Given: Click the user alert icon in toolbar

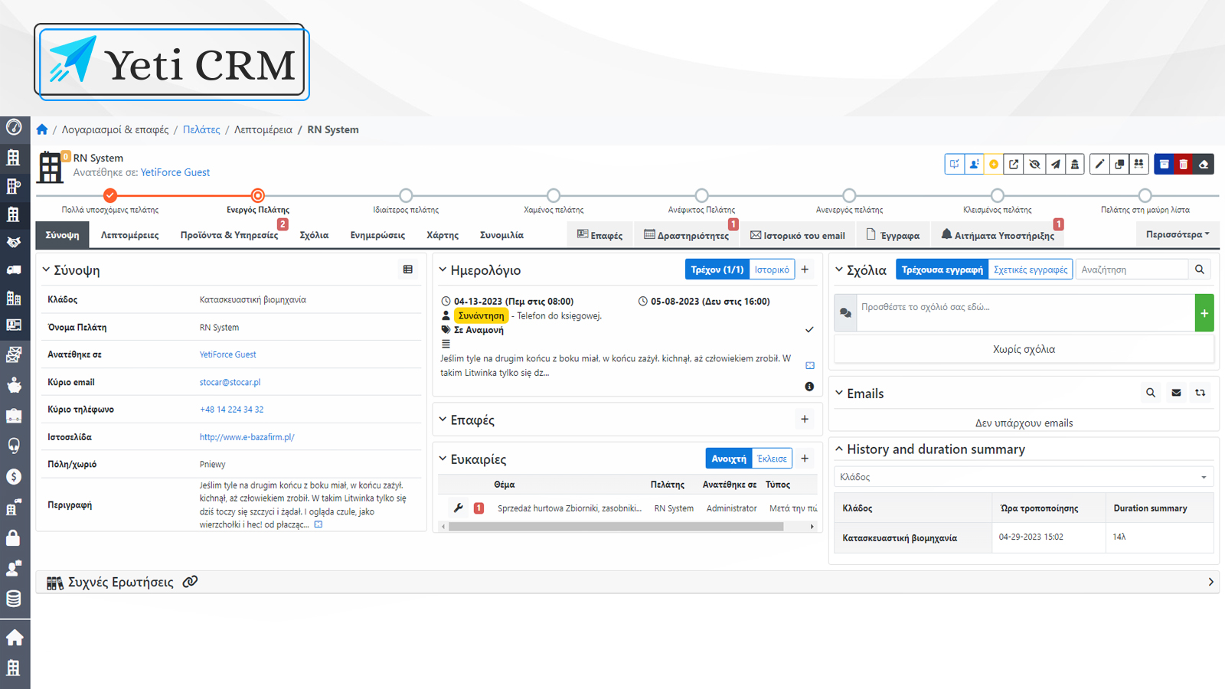Looking at the screenshot, I should 974,164.
